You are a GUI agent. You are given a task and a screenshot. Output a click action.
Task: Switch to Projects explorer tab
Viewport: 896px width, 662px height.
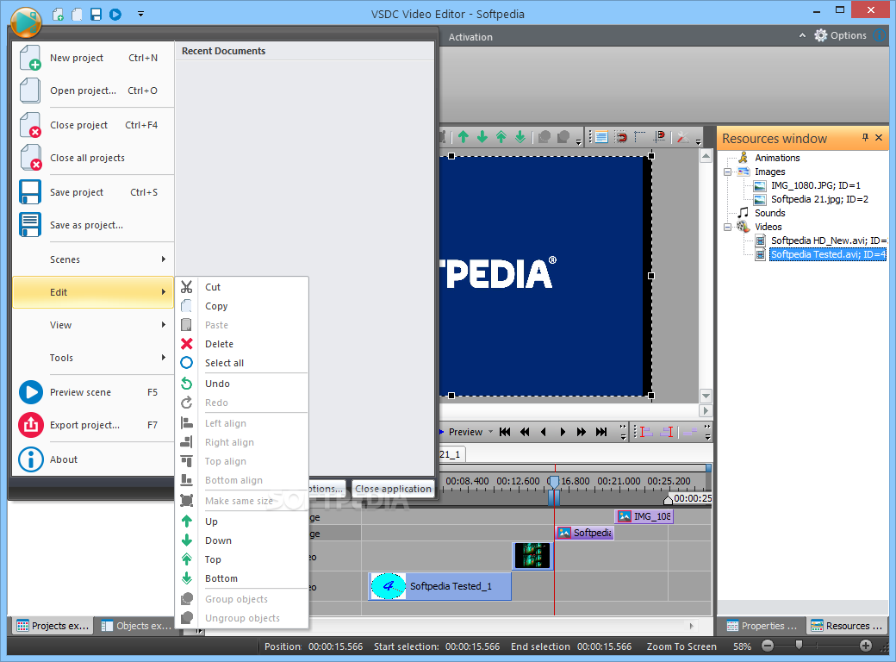(x=53, y=626)
